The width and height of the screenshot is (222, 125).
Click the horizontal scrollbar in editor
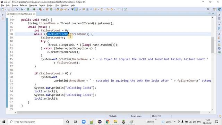click(109, 112)
